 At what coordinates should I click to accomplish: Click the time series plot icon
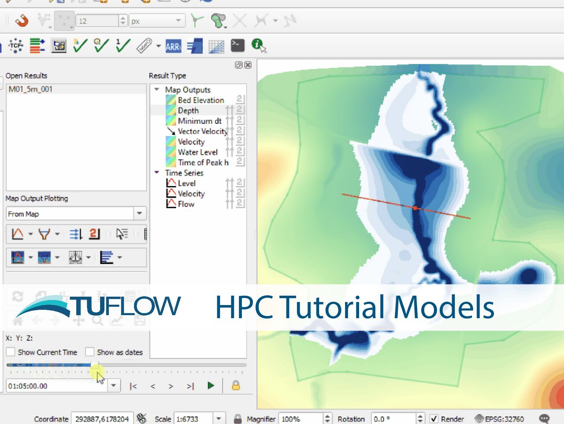point(18,234)
